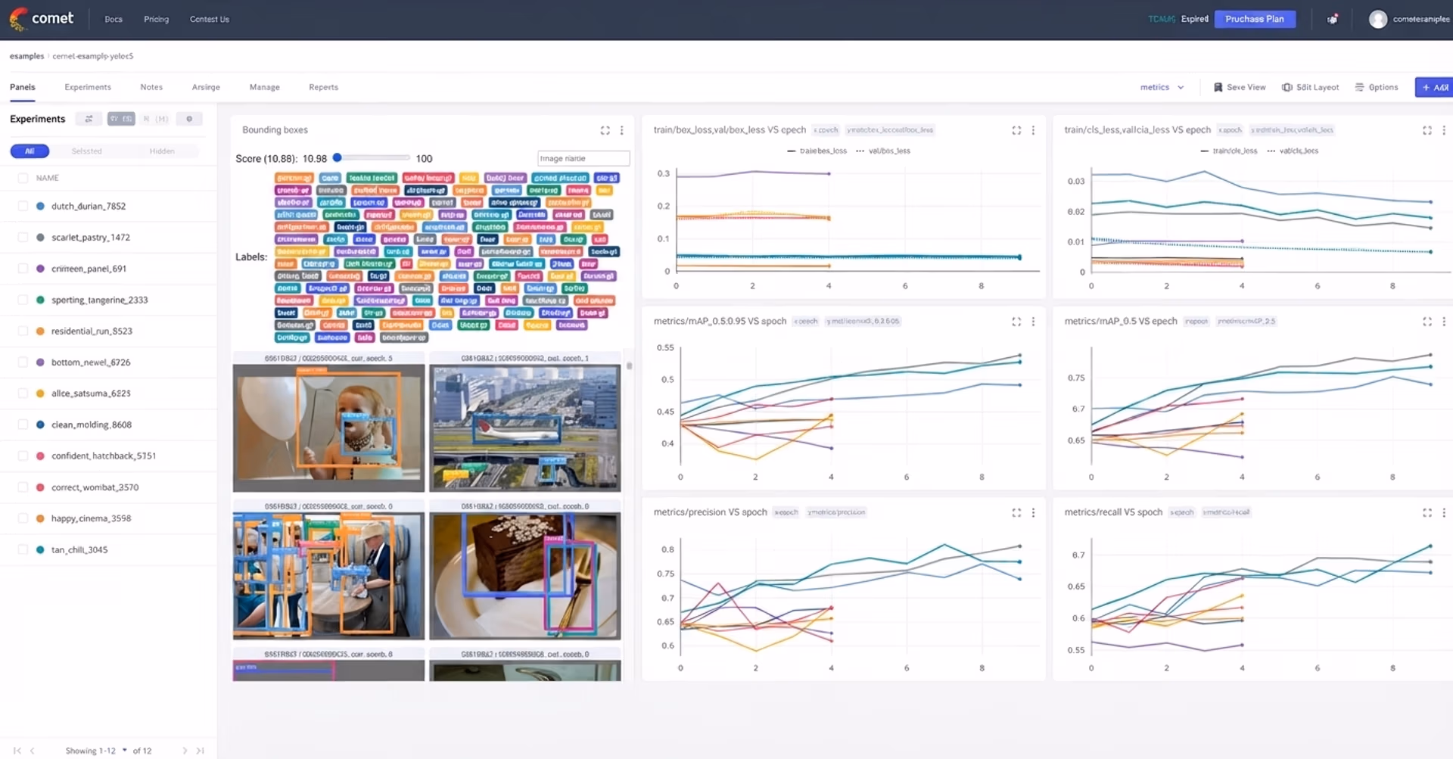This screenshot has height=759, width=1453.
Task: Expand train/cls_loss panel to fullscreen
Action: (1427, 130)
